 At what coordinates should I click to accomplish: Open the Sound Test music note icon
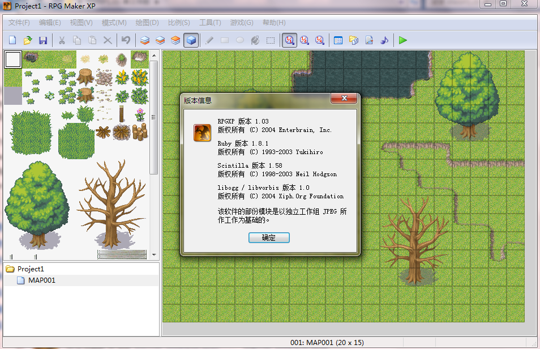click(x=384, y=40)
